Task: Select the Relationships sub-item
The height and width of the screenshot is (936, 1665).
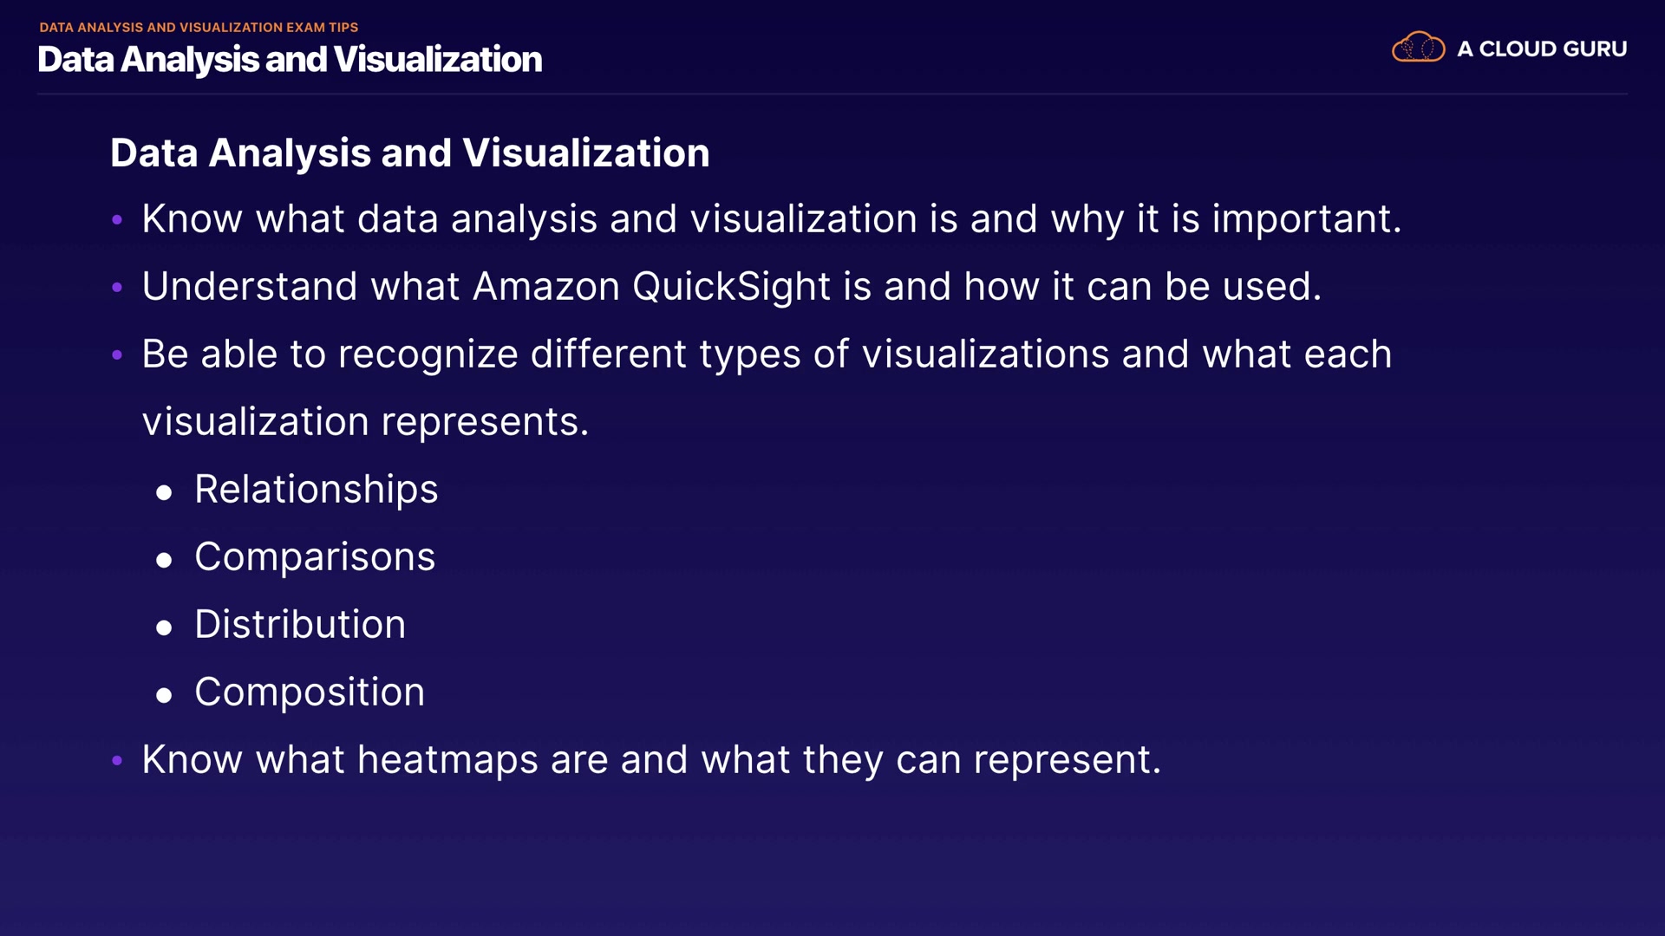Action: coord(316,490)
